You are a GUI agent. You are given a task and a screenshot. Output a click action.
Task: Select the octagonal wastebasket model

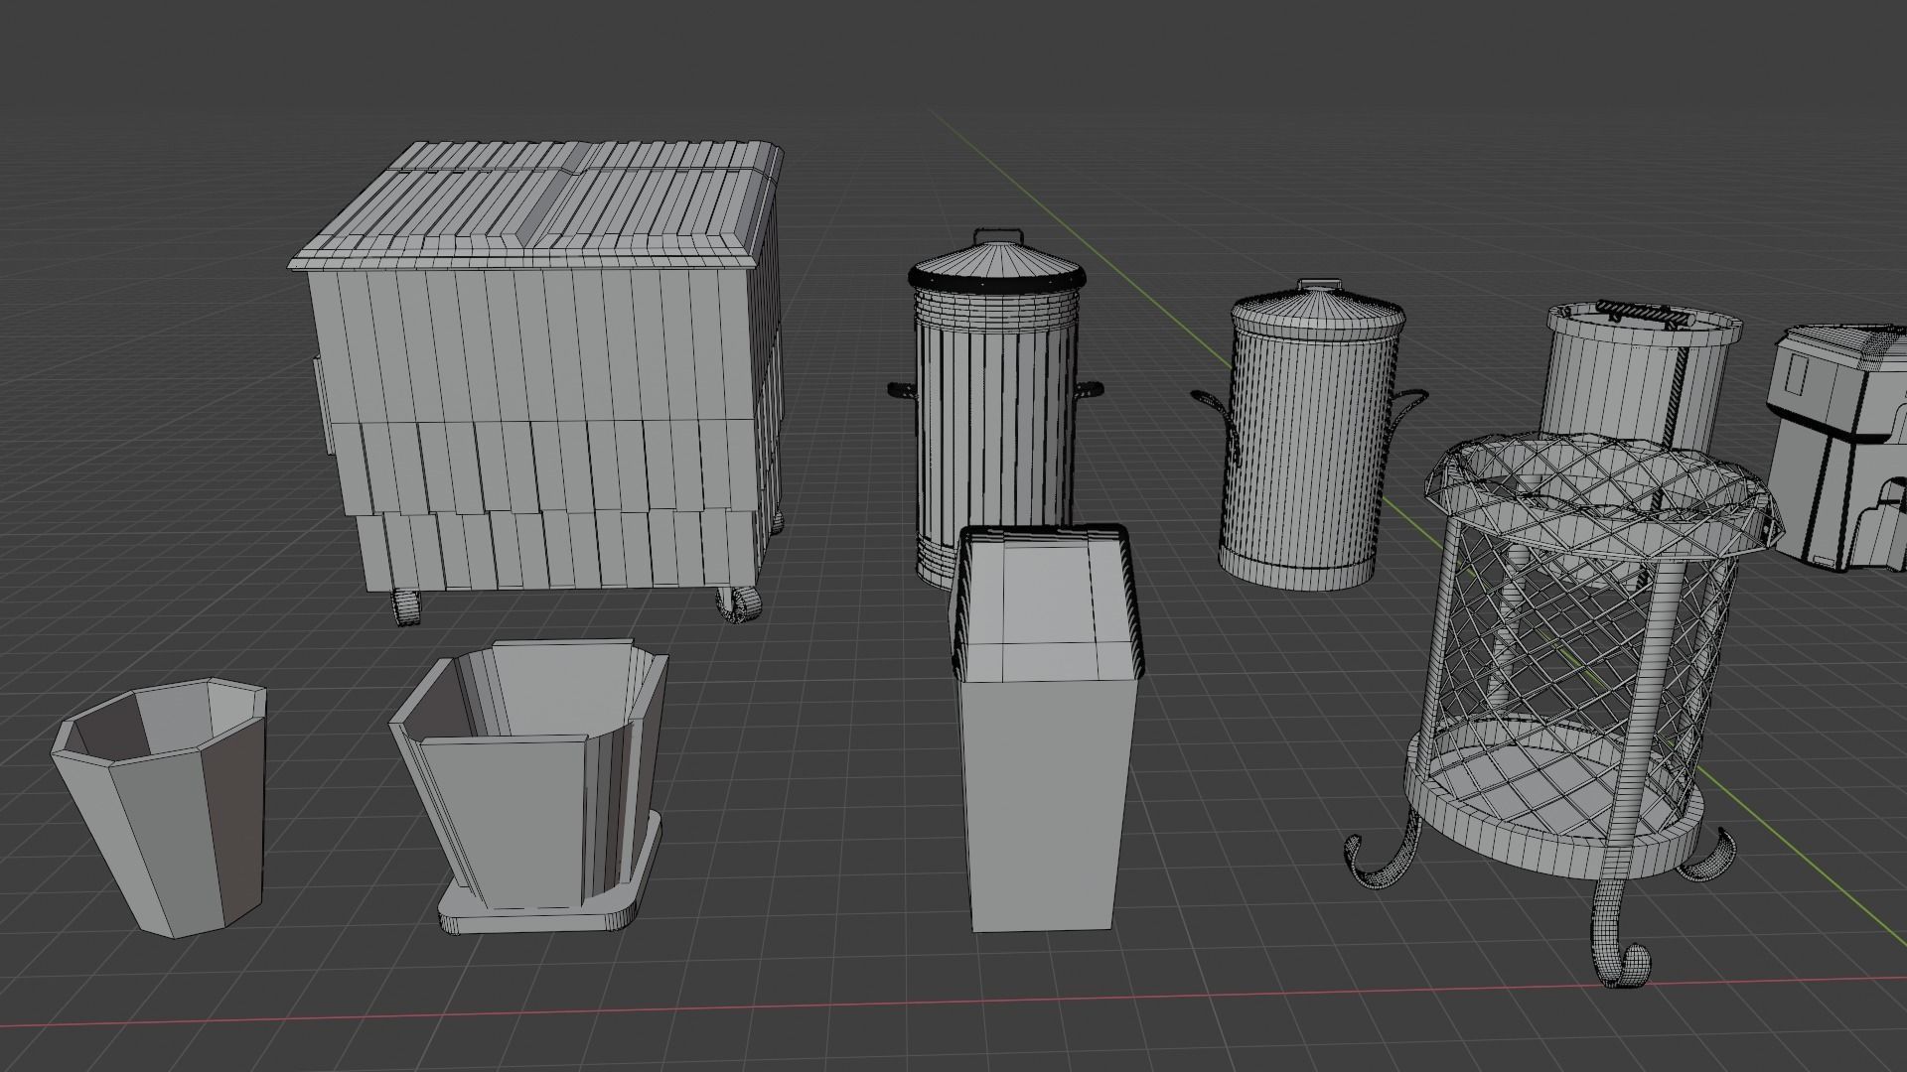coord(159,808)
